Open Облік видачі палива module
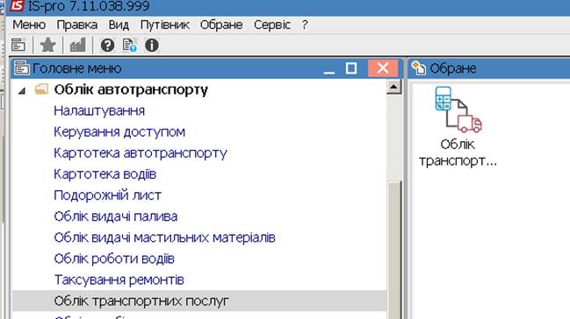Image resolution: width=570 pixels, height=319 pixels. (x=116, y=216)
